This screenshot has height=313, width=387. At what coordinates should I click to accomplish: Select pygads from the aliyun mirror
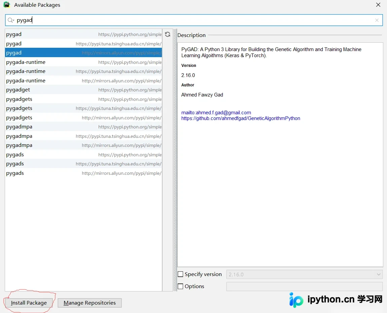[x=83, y=173]
